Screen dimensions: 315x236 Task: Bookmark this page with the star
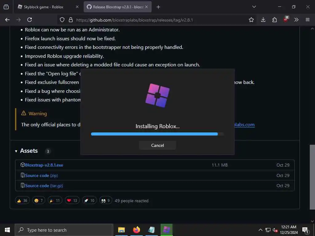[251, 20]
